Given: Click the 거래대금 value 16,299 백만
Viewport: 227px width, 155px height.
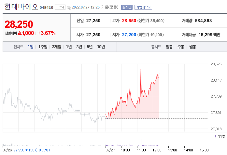Looking at the screenshot, I should coord(209,35).
